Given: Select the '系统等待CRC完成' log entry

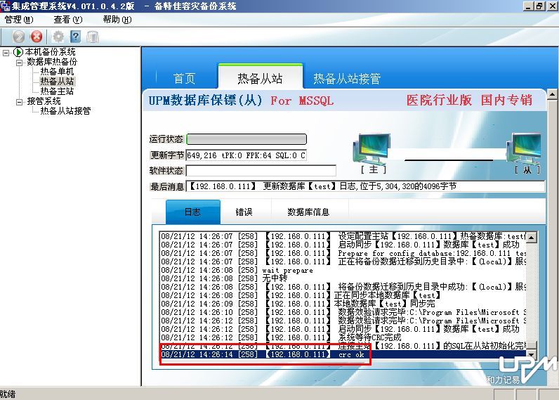Looking at the screenshot, I should (343, 337).
